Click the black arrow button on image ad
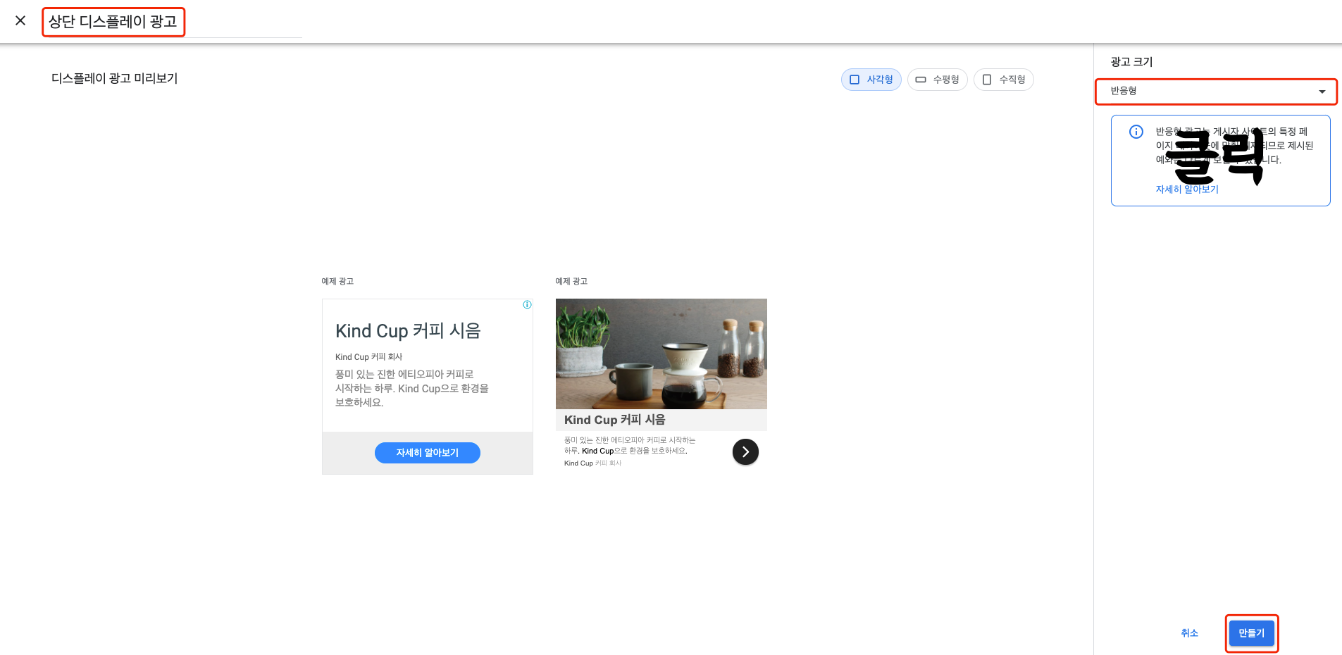The width and height of the screenshot is (1342, 655). pos(745,452)
